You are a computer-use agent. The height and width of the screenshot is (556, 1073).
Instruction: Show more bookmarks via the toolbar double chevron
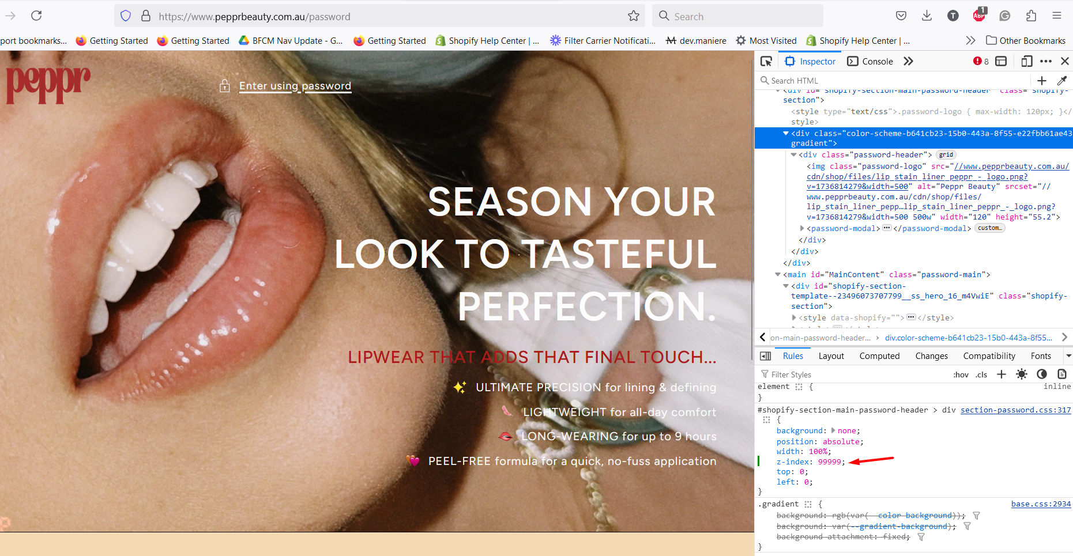(x=970, y=40)
